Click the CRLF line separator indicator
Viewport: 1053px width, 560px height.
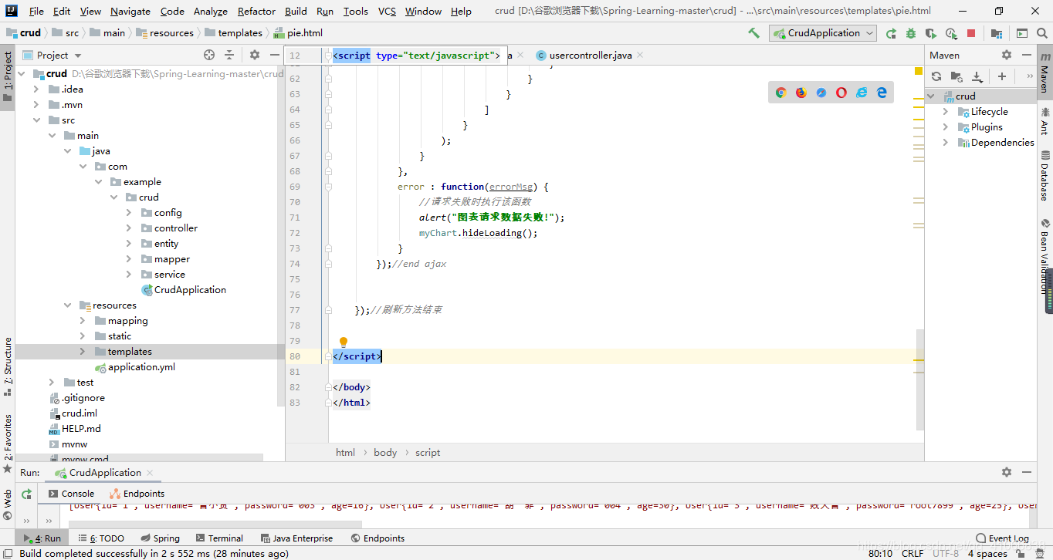click(x=912, y=553)
